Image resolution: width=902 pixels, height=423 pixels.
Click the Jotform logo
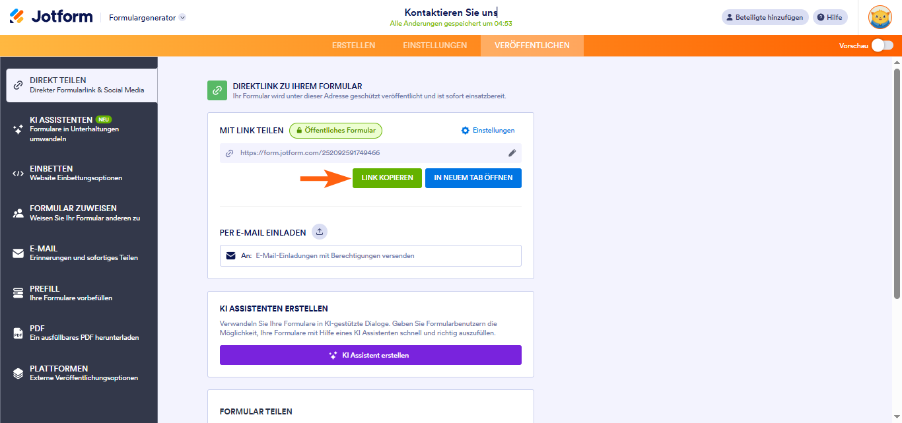(x=51, y=17)
